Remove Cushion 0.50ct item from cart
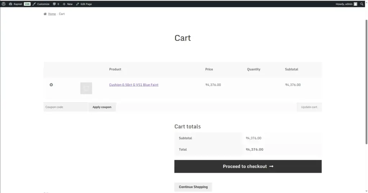 [x=51, y=85]
